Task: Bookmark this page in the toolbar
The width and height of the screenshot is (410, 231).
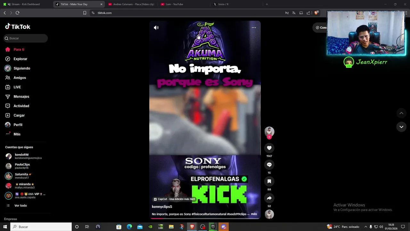Action: point(85,13)
